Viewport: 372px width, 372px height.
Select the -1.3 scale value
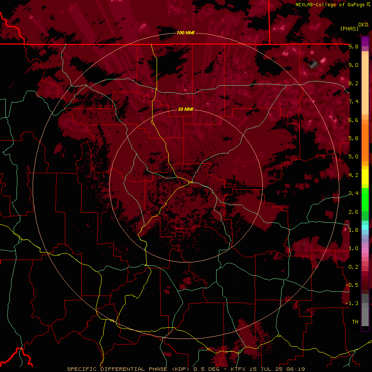(x=352, y=303)
